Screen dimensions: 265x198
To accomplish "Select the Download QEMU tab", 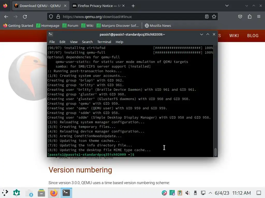I will [41, 6].
